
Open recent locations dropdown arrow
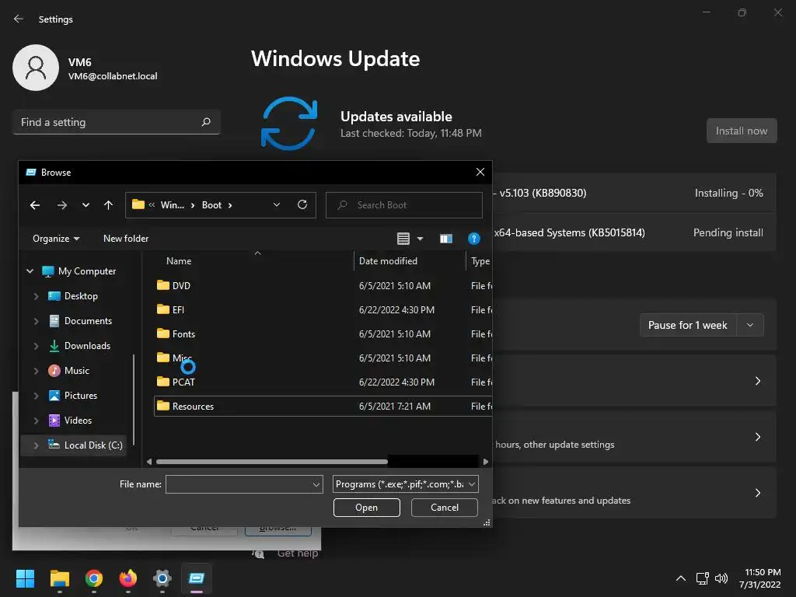[x=86, y=205]
